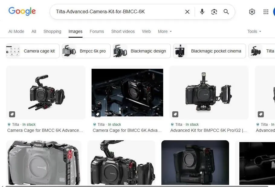Open 'Camera Cage for BMCC 6K Advance…' link
This screenshot has width=275, height=187.
click(x=45, y=130)
